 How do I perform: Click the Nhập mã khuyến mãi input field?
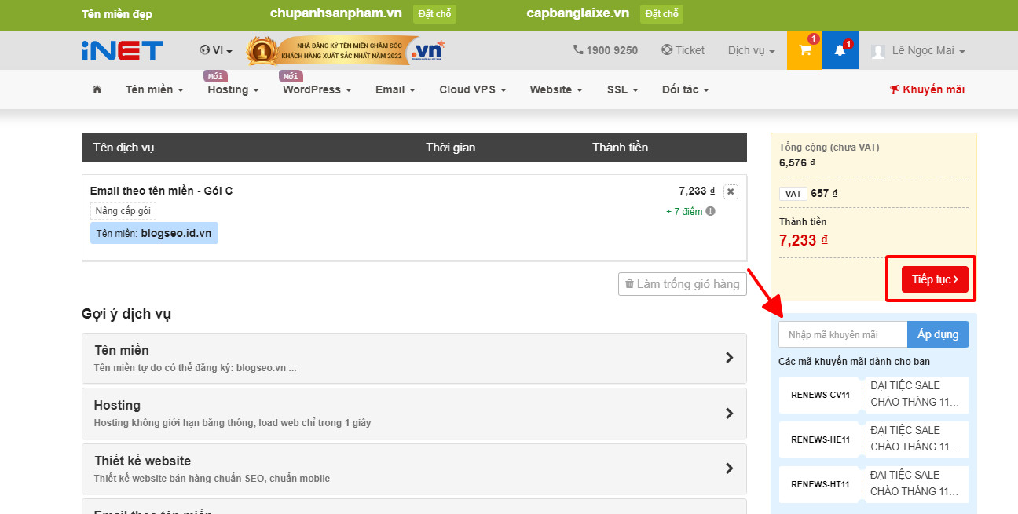pos(842,334)
